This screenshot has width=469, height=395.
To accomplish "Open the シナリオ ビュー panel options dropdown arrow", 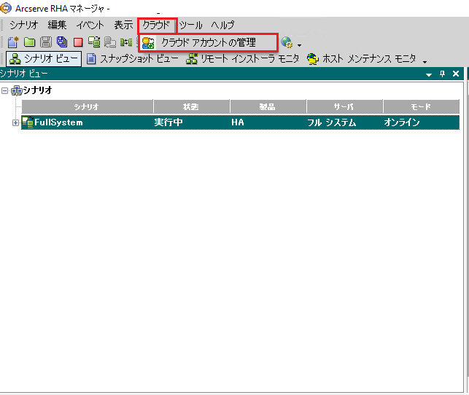I will point(428,74).
